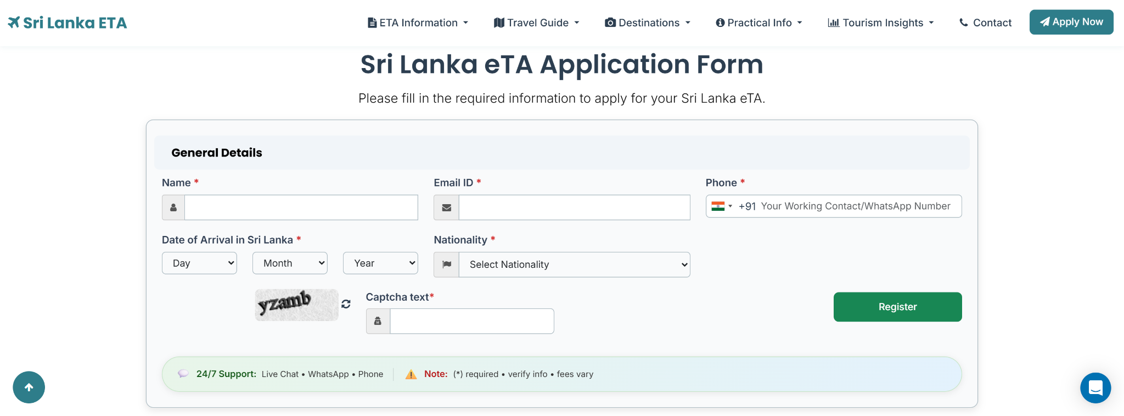Open the Year dropdown for arrival date

pyautogui.click(x=380, y=263)
